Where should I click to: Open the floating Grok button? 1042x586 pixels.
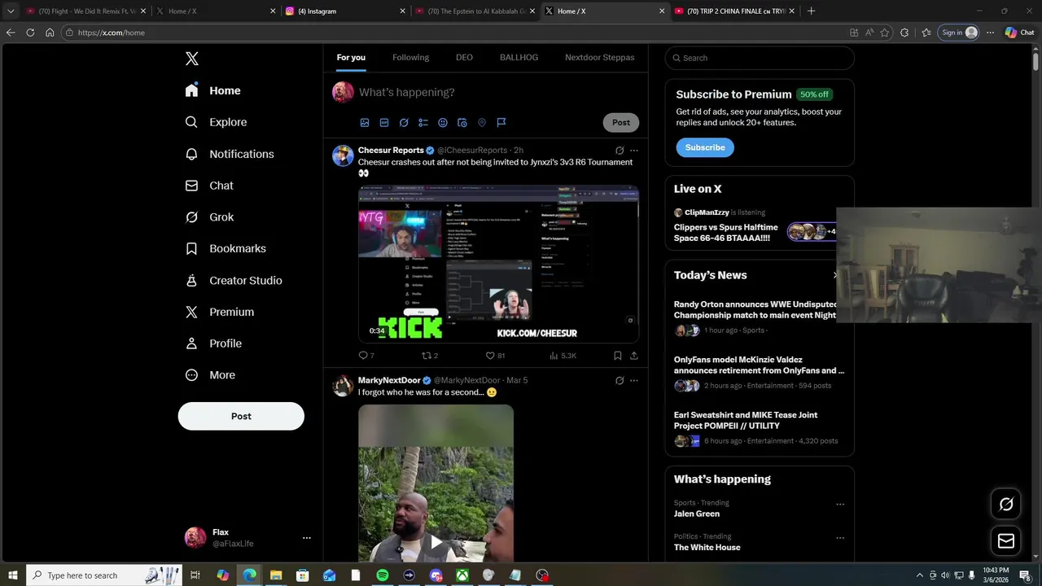click(x=1006, y=505)
